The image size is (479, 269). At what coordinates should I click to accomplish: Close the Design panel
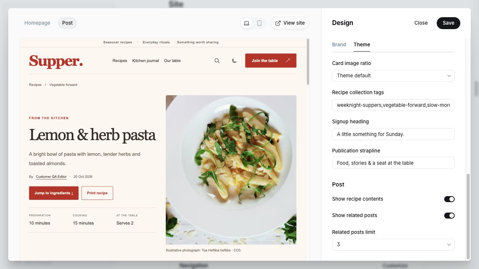pyautogui.click(x=421, y=23)
